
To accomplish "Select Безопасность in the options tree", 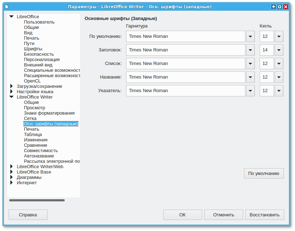I will [x=39, y=54].
